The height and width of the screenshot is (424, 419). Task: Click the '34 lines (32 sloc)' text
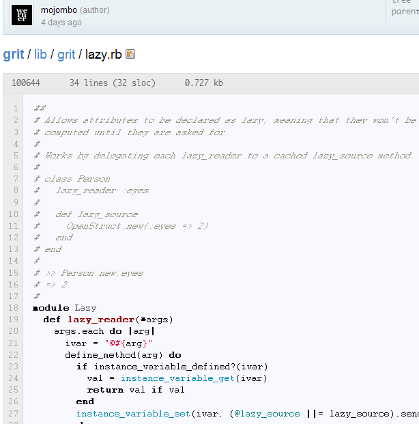pyautogui.click(x=113, y=83)
